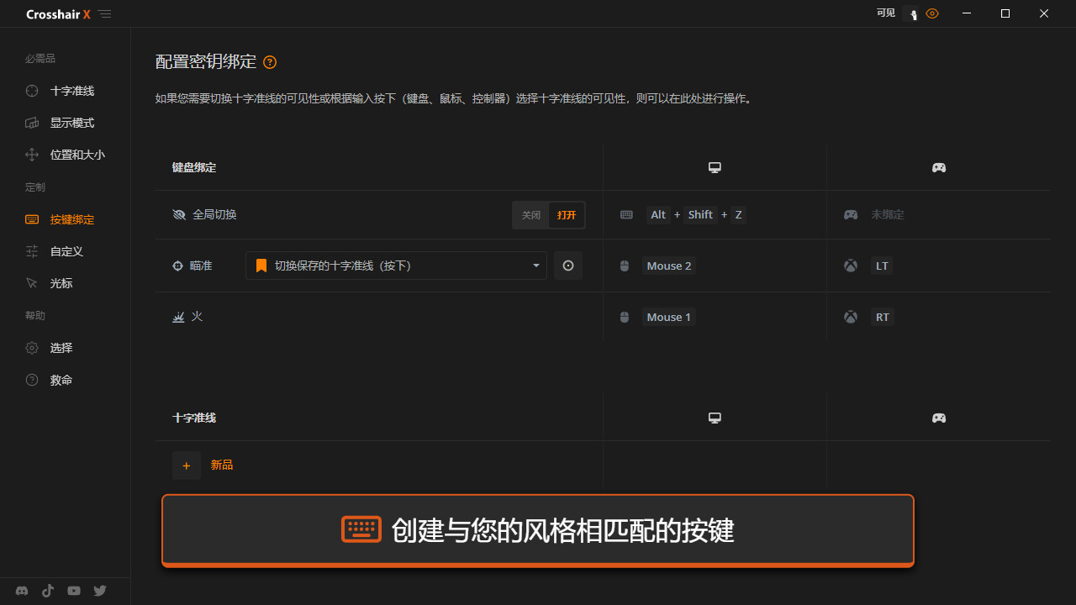Open the YouTube channel icon
Image resolution: width=1076 pixels, height=605 pixels.
click(73, 591)
